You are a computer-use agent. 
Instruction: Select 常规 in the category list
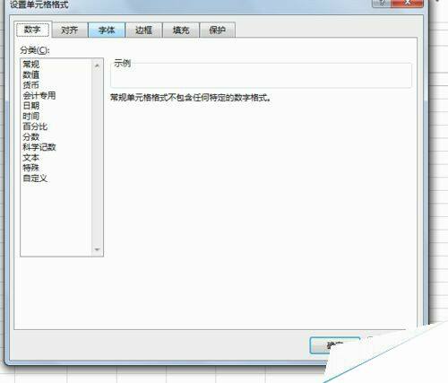(31, 65)
